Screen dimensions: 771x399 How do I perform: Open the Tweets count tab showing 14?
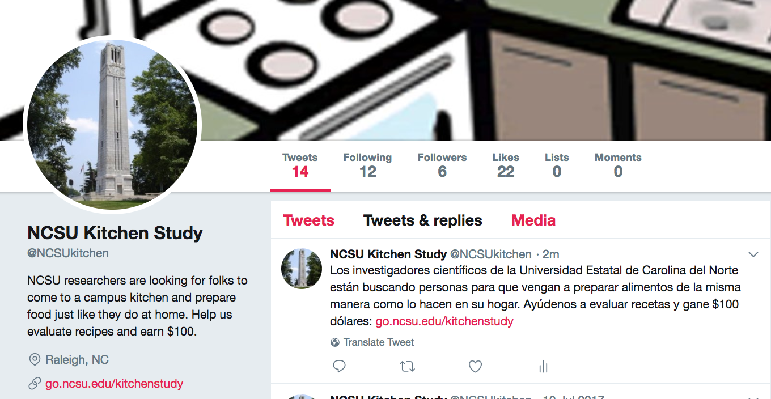pos(300,165)
